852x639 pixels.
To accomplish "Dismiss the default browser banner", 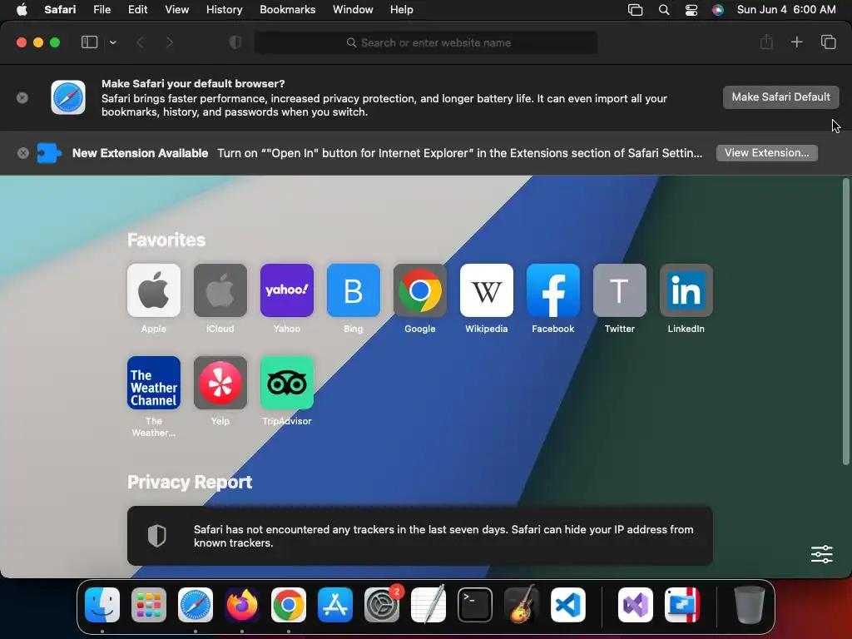I will pyautogui.click(x=22, y=98).
